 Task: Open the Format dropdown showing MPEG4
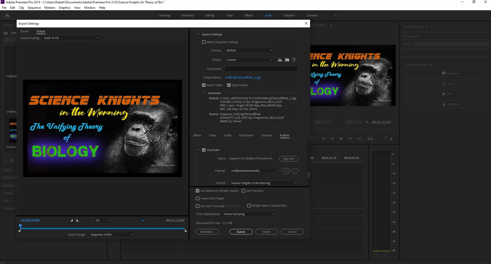(249, 50)
